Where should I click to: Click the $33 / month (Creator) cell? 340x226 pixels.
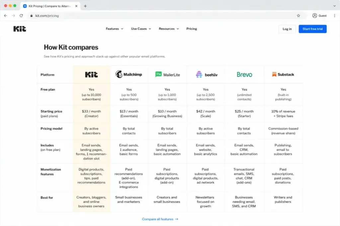91,113
